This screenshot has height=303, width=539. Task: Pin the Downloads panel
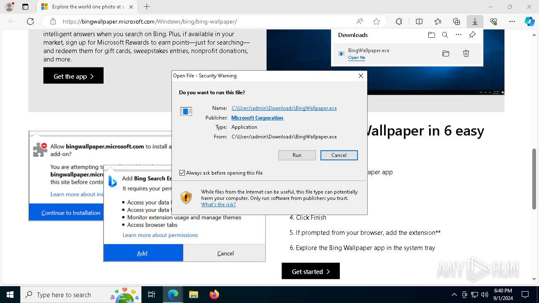(472, 35)
